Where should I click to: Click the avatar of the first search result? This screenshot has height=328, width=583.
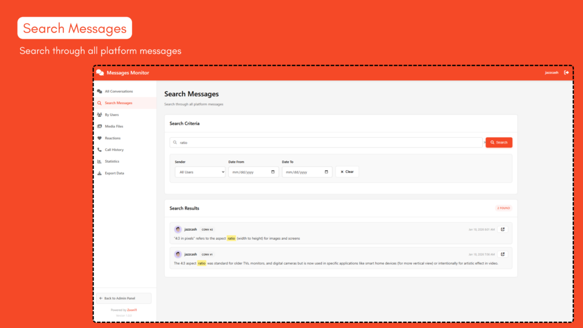pos(178,229)
